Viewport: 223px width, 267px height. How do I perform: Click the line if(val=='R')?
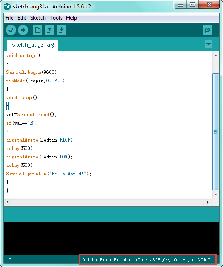(x=22, y=123)
